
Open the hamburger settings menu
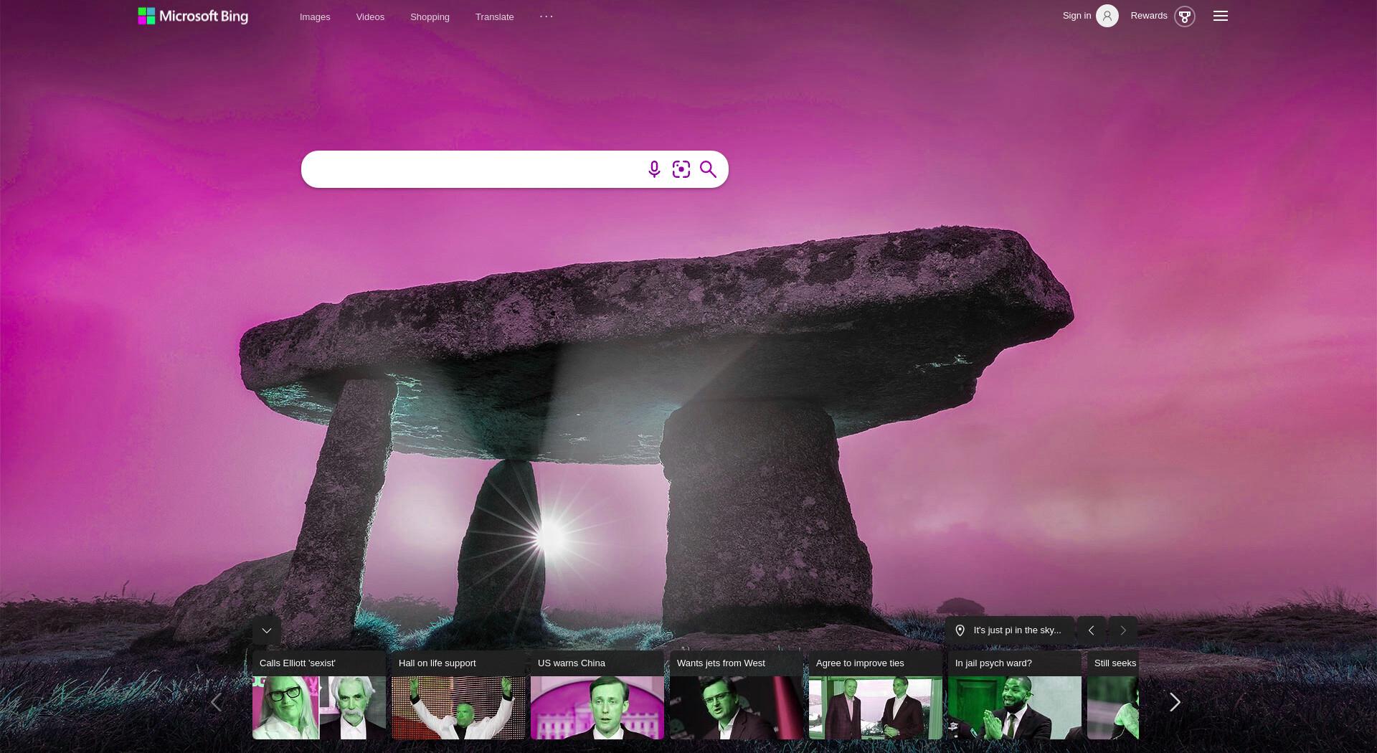click(1221, 16)
